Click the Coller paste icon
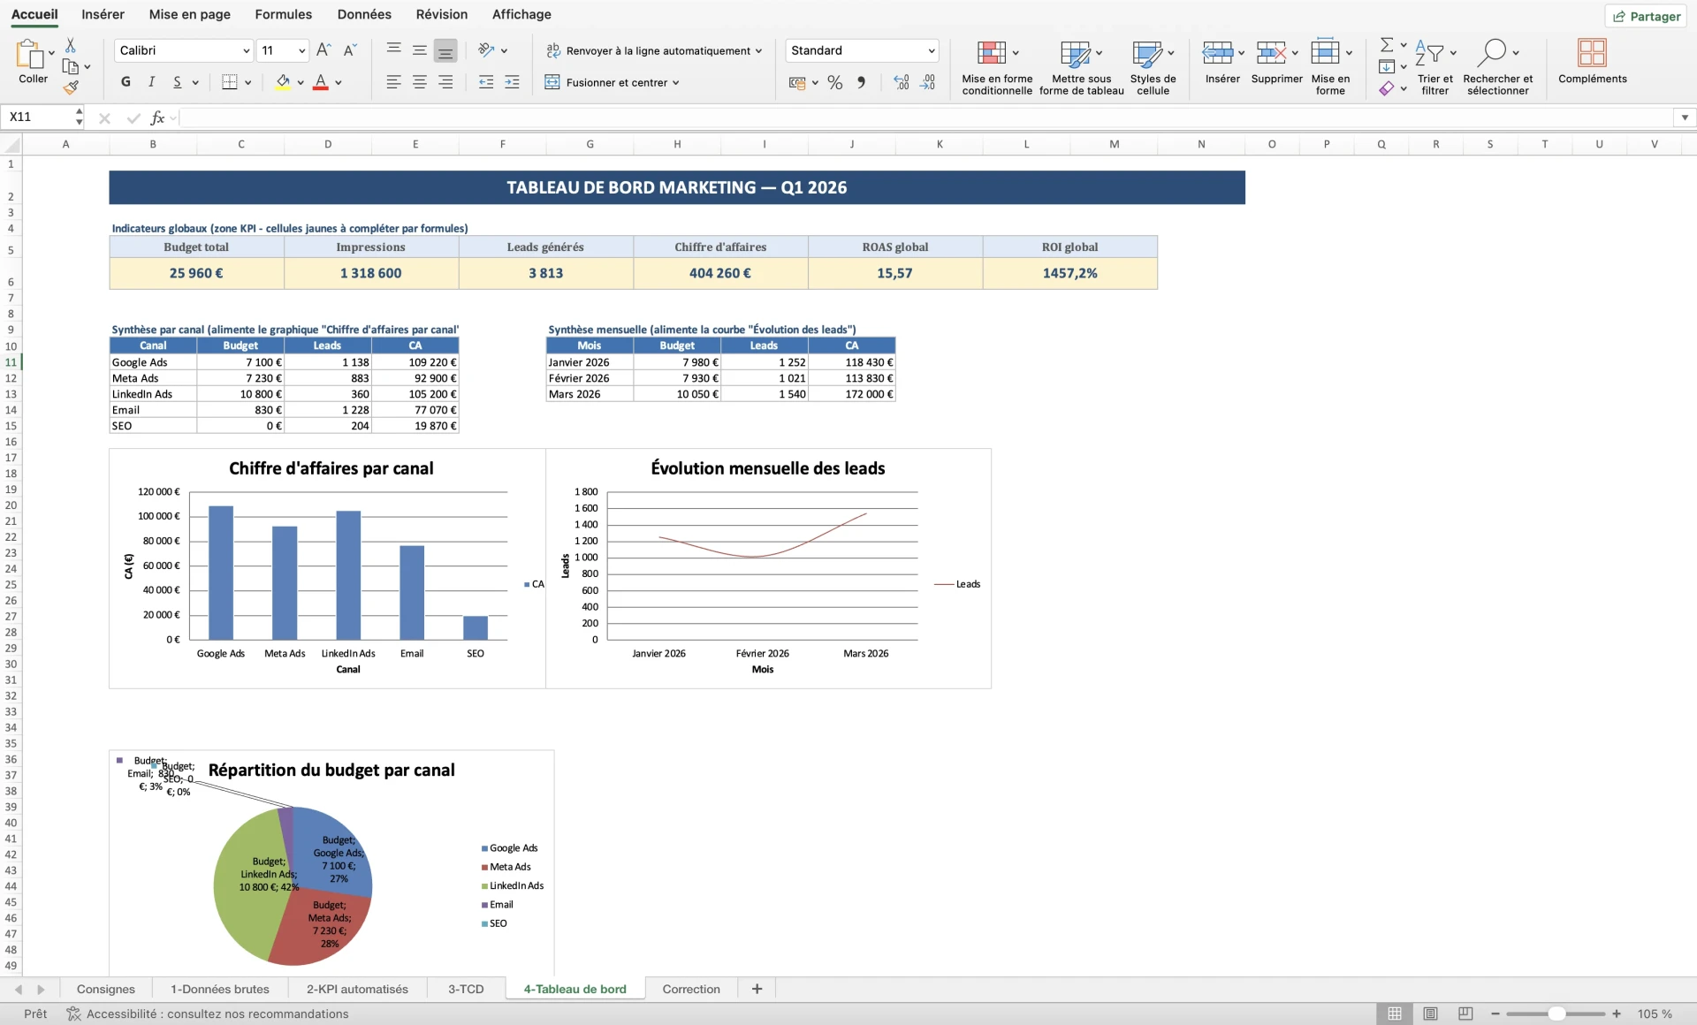Viewport: 1697px width, 1025px height. [31, 55]
